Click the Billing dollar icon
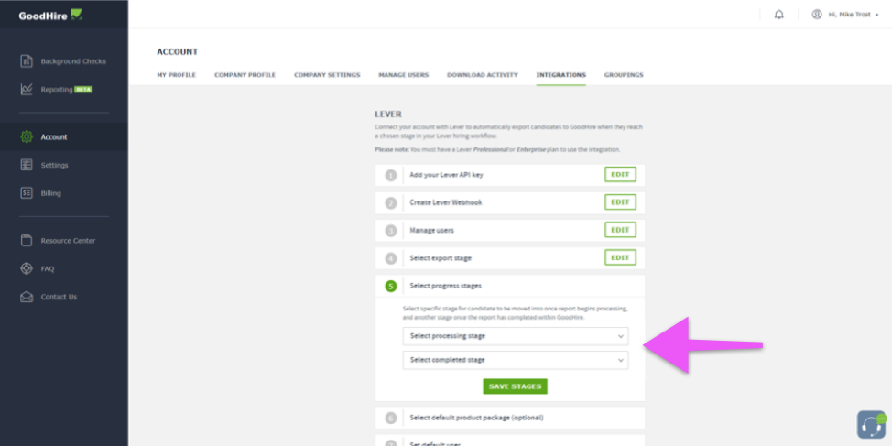The height and width of the screenshot is (446, 892). click(27, 193)
